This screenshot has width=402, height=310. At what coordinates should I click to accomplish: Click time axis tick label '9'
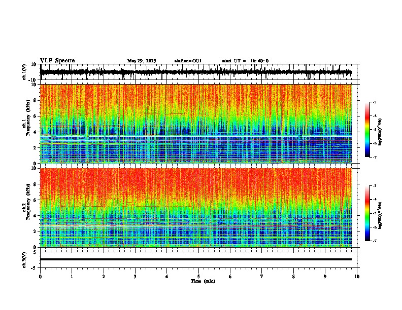(x=325, y=277)
